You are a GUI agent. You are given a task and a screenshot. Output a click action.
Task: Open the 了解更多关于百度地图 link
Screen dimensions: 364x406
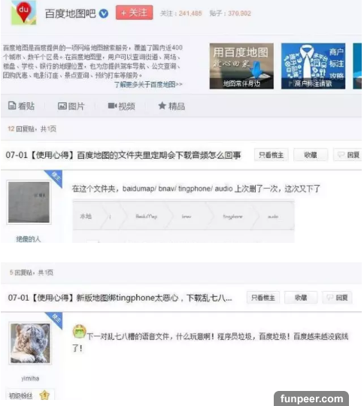tap(148, 84)
